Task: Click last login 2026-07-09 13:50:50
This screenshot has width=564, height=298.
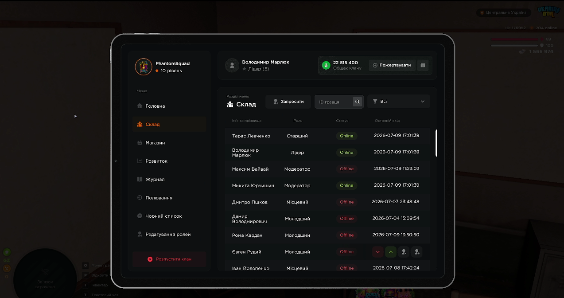Action: coord(396,235)
